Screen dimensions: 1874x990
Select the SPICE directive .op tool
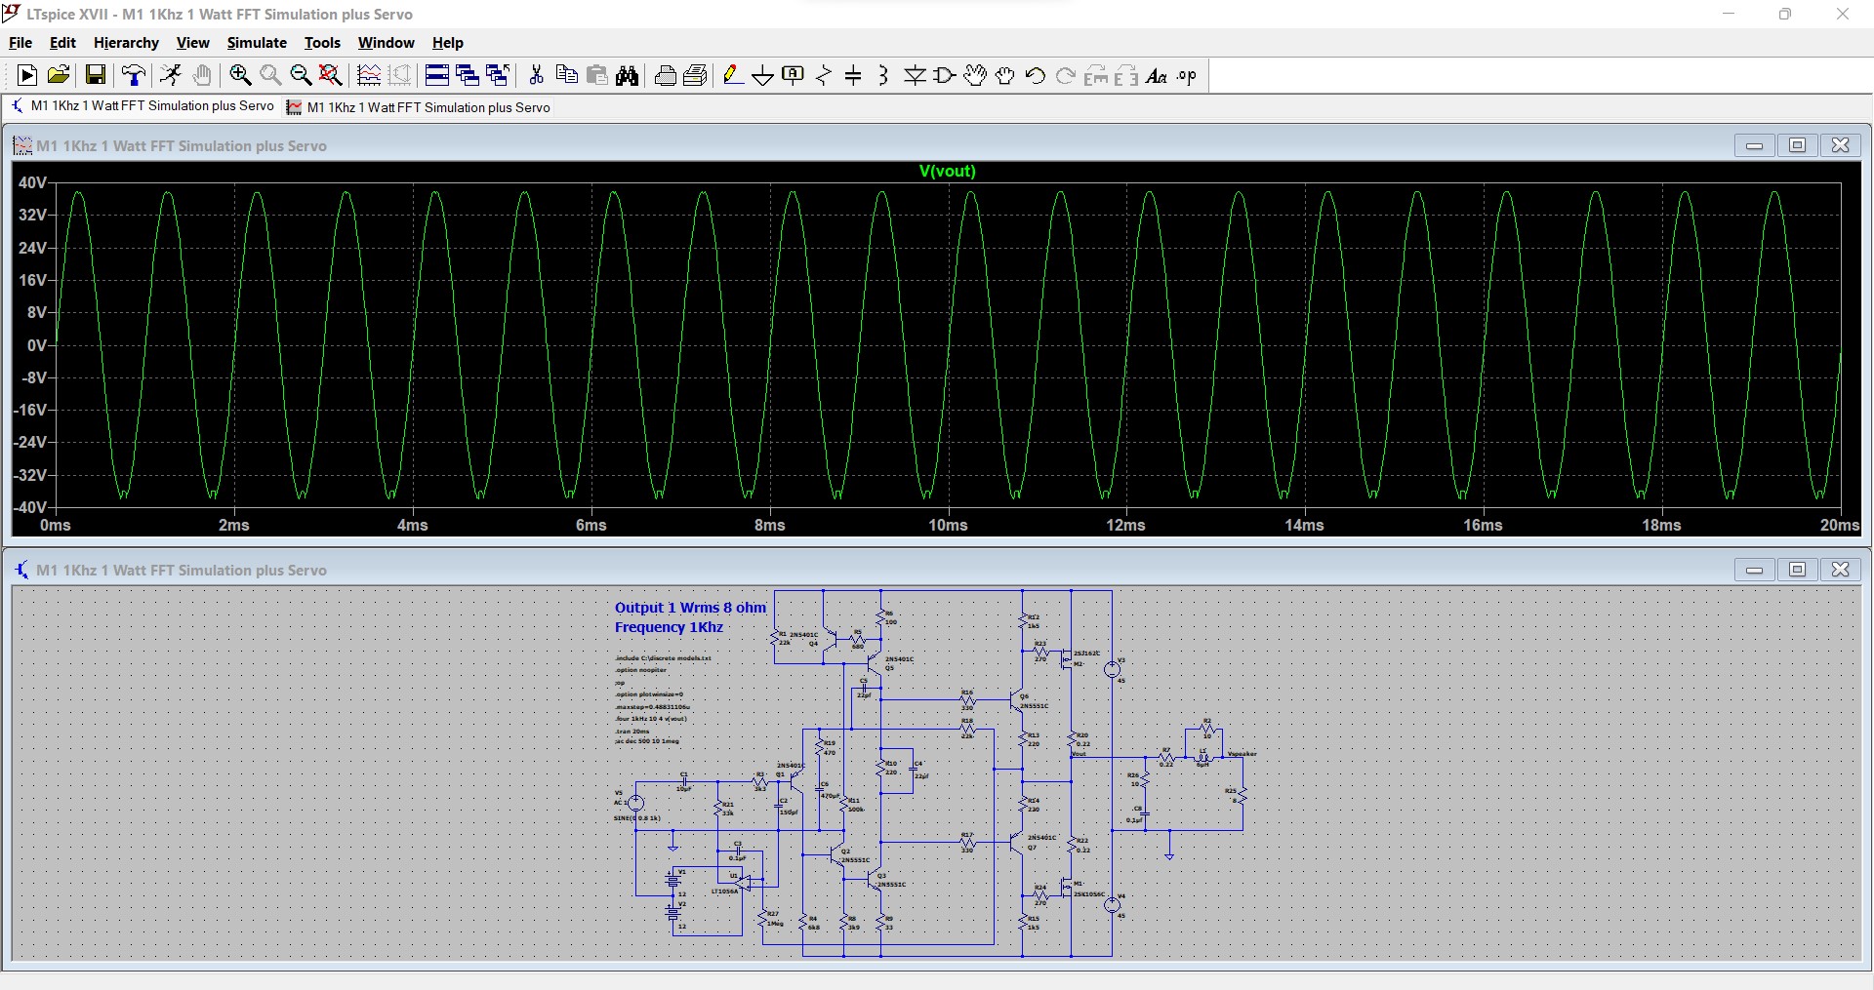coord(1187,75)
